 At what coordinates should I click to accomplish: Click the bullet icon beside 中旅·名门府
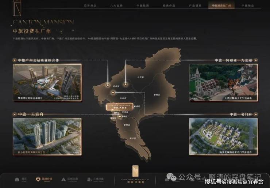tap(256, 114)
